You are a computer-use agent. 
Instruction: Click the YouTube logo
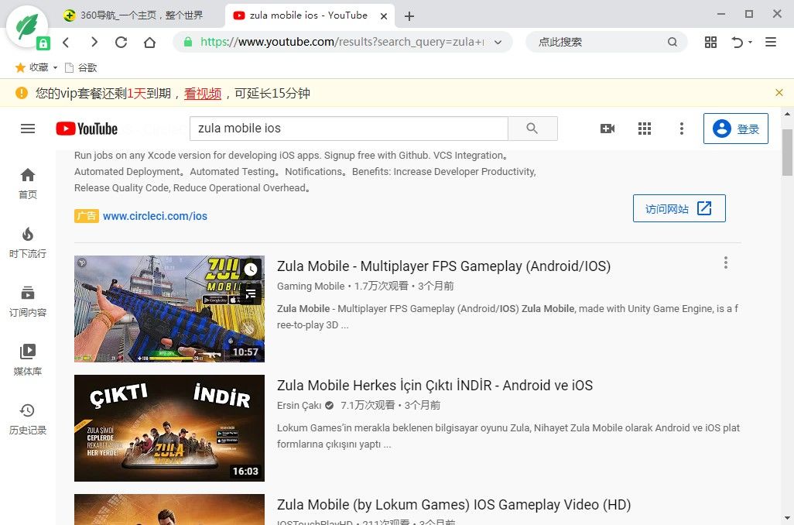pos(87,129)
